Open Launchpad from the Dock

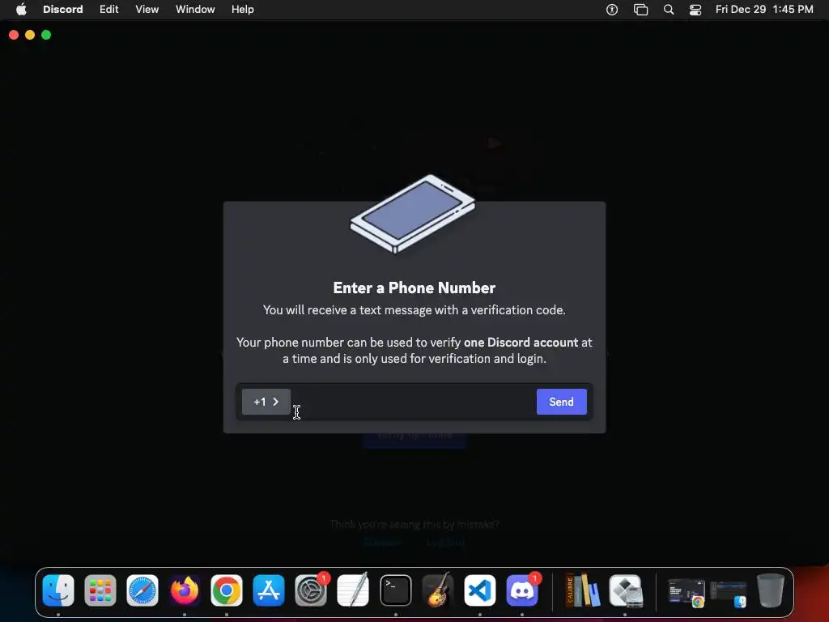[x=100, y=590]
